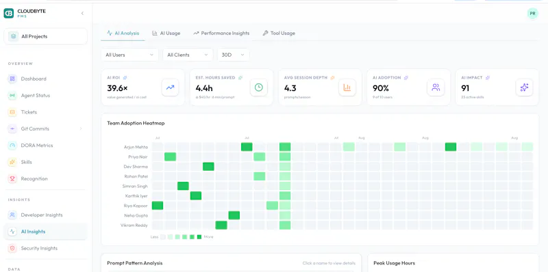Click sparkle icon beside AI ROI label

(125, 78)
